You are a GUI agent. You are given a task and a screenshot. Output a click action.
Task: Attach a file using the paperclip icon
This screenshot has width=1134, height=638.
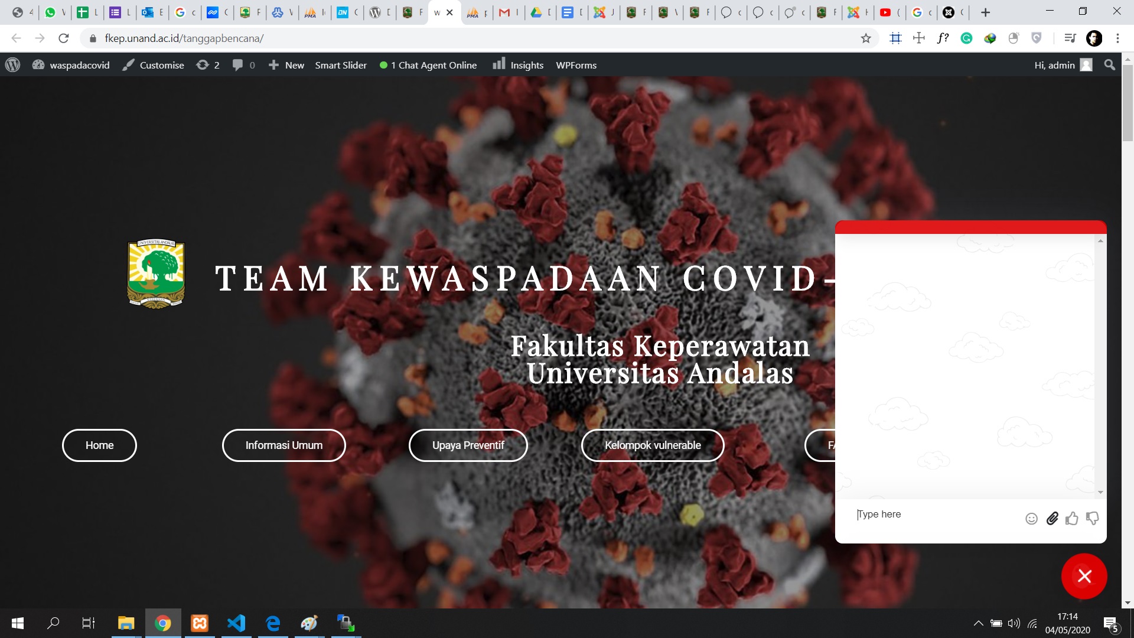pyautogui.click(x=1052, y=518)
